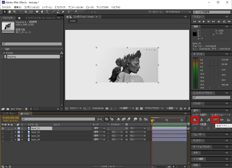Select the Roto Brush tool
This screenshot has height=168, width=232.
[69, 12]
